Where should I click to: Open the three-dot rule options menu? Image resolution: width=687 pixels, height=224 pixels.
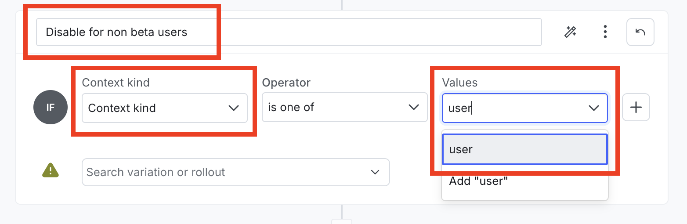[605, 32]
